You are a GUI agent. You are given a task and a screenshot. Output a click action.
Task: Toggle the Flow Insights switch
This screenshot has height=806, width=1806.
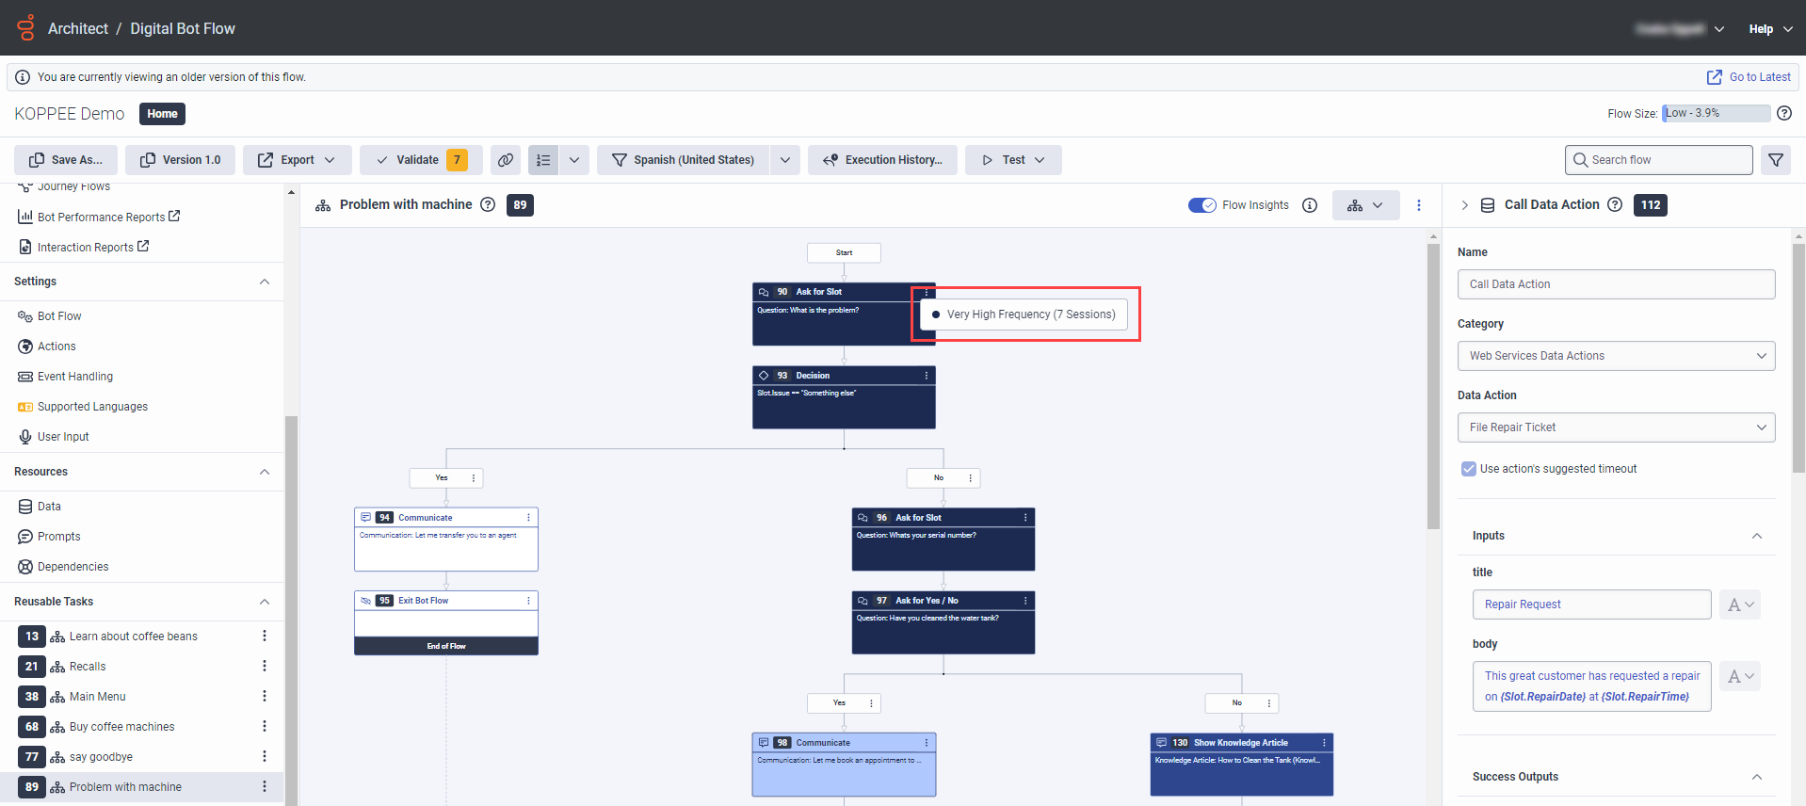(x=1202, y=205)
